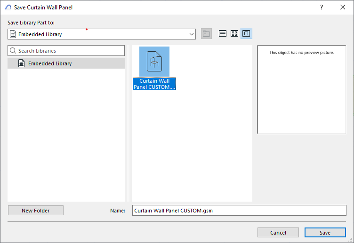This screenshot has width=354, height=243.
Task: Select the large preview icon view
Action: click(246, 34)
